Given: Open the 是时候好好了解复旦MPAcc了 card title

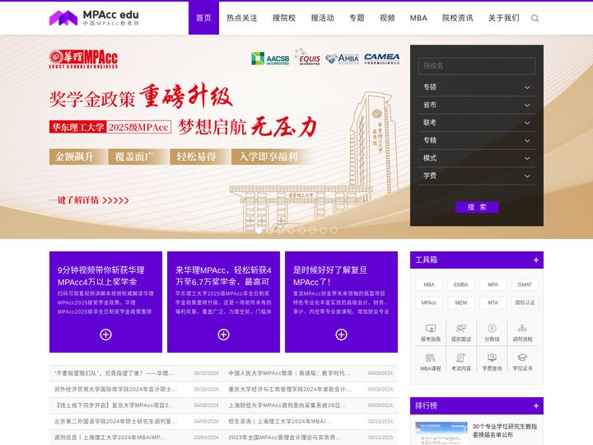Looking at the screenshot, I should point(329,276).
